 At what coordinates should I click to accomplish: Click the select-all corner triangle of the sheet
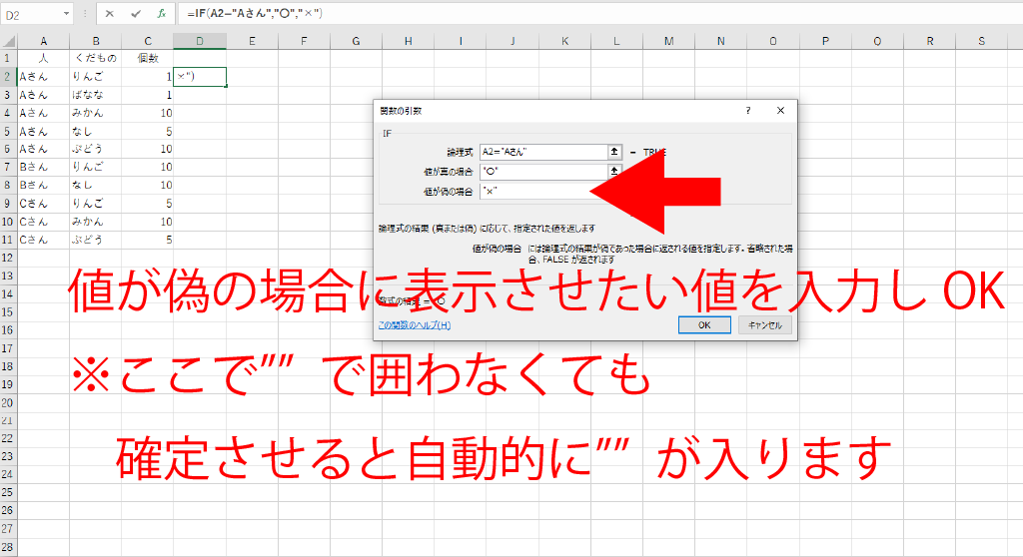8,41
